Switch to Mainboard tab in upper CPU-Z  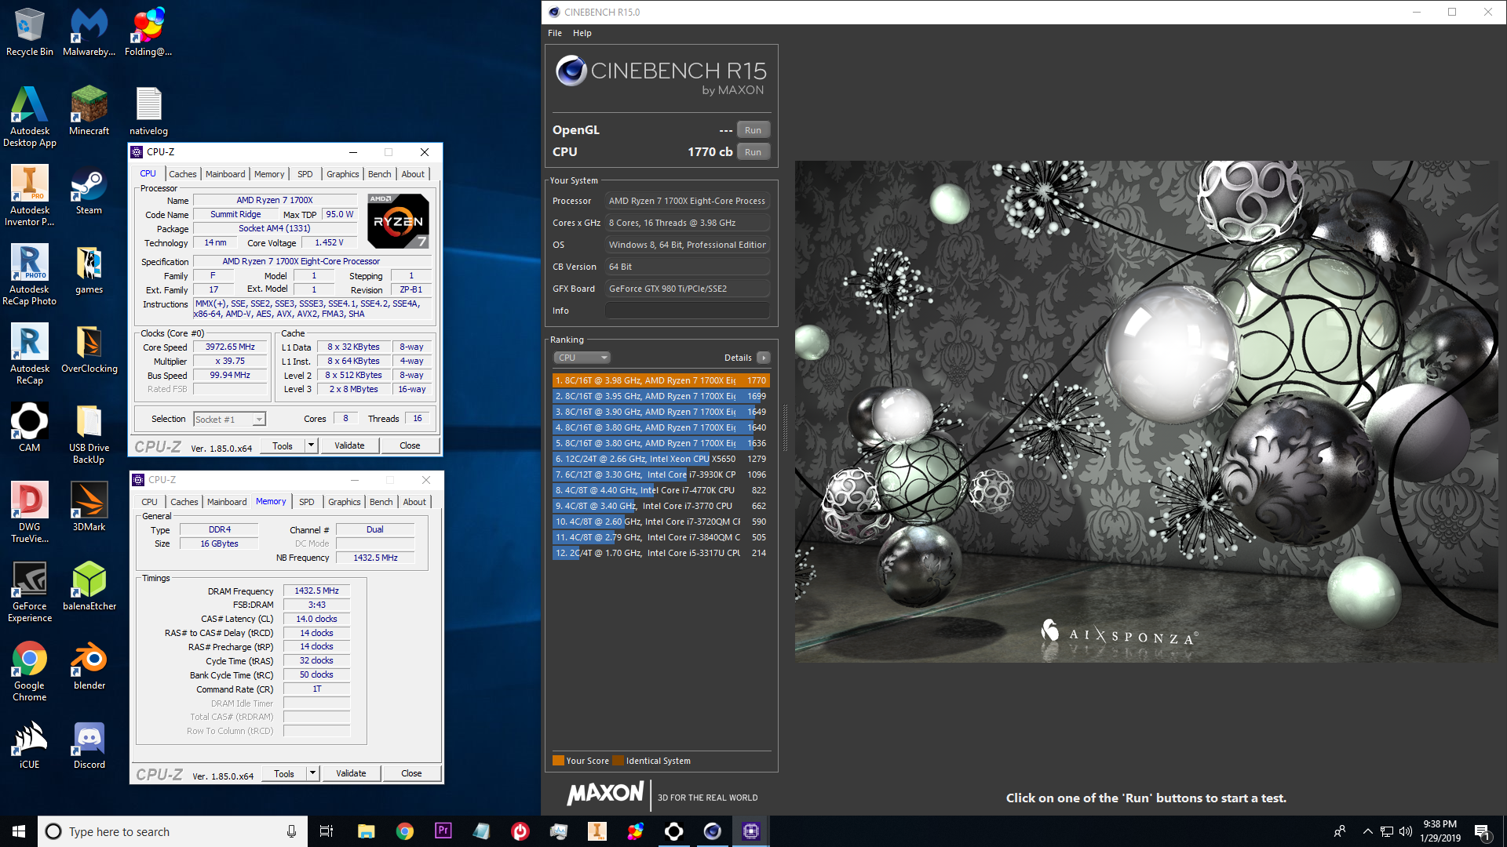click(225, 174)
